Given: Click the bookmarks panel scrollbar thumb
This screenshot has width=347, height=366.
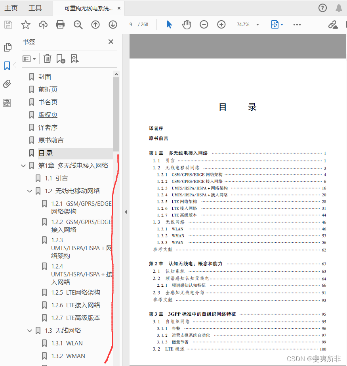Looking at the screenshot, I should click(x=116, y=114).
